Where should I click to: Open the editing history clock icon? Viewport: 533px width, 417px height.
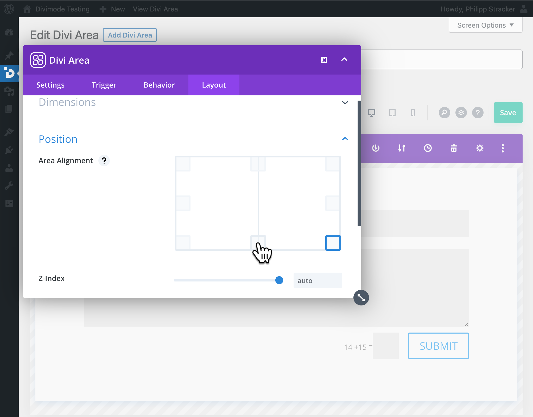click(x=428, y=148)
